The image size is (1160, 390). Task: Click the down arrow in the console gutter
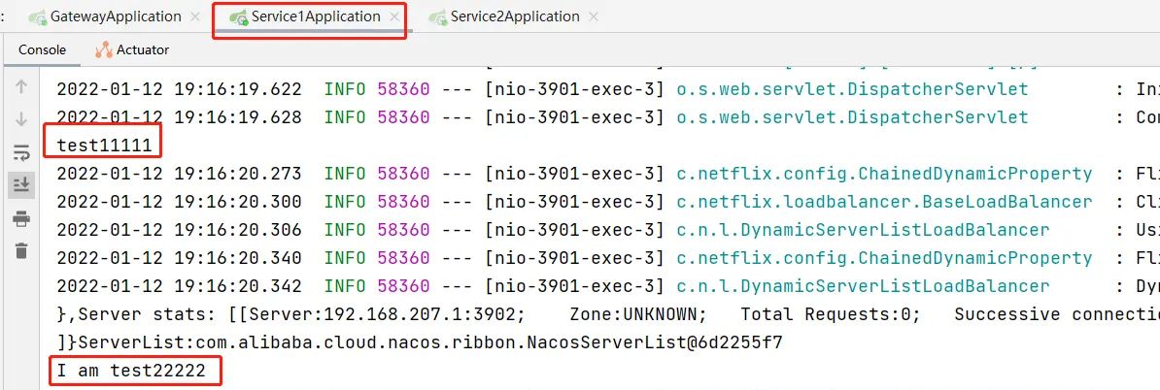(21, 119)
